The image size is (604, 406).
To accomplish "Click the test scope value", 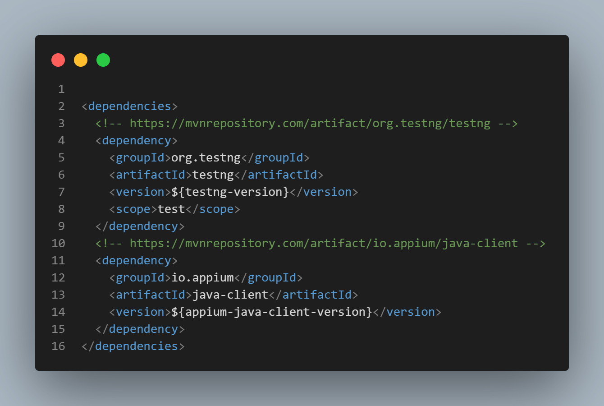I will click(x=171, y=209).
